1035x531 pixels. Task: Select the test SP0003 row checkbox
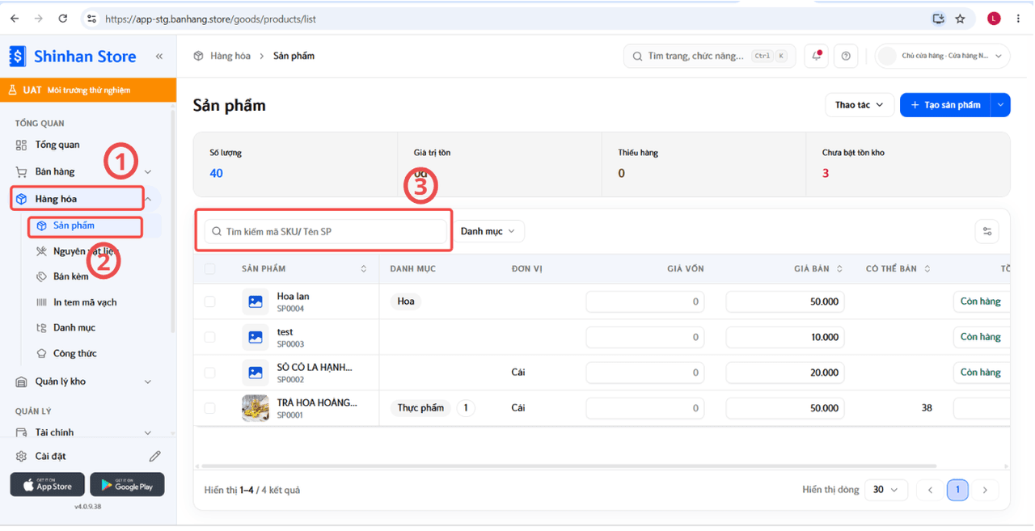pos(210,337)
